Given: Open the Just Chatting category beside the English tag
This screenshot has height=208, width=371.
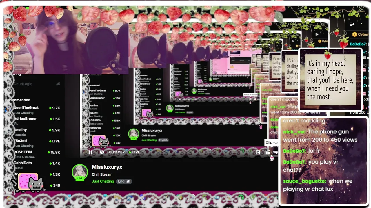Looking at the screenshot, I should point(103,181).
